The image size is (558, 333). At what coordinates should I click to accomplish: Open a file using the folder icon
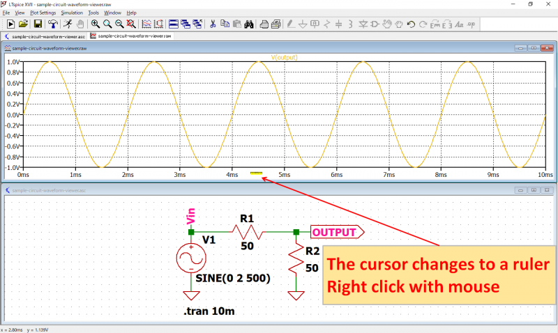pyautogui.click(x=23, y=24)
